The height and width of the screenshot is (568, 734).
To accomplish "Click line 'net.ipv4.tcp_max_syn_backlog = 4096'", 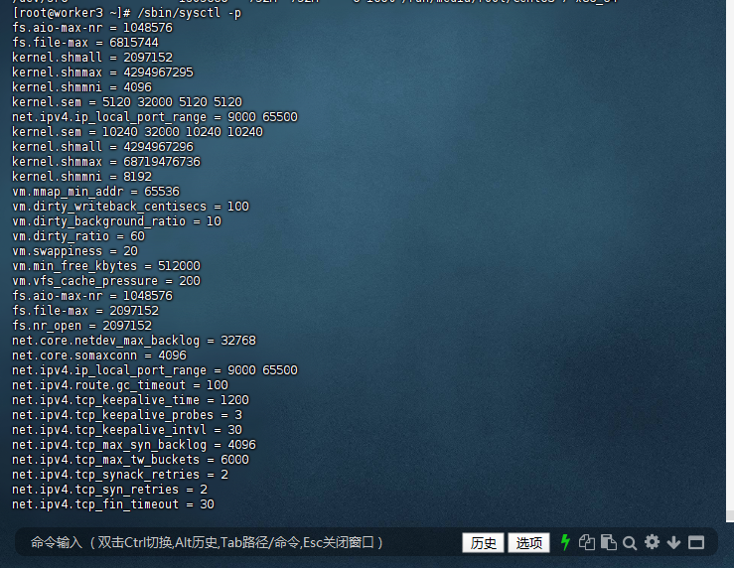I will [134, 445].
